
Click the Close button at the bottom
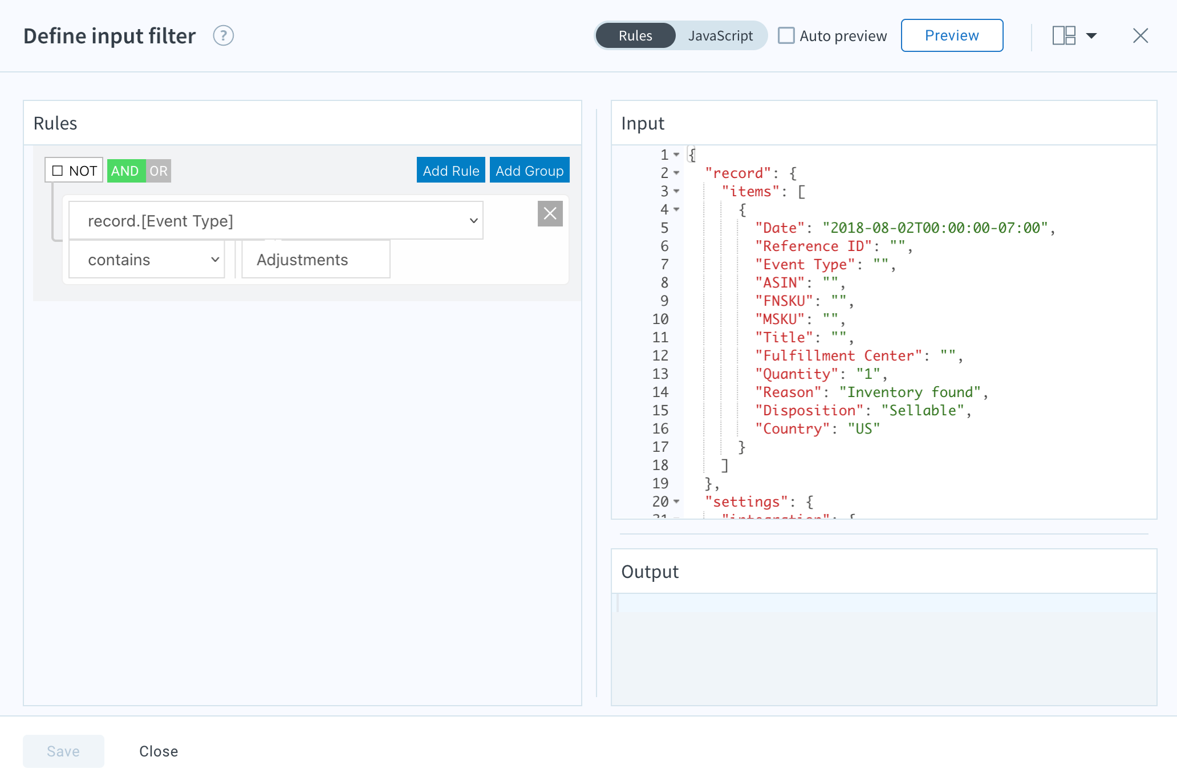pos(159,751)
